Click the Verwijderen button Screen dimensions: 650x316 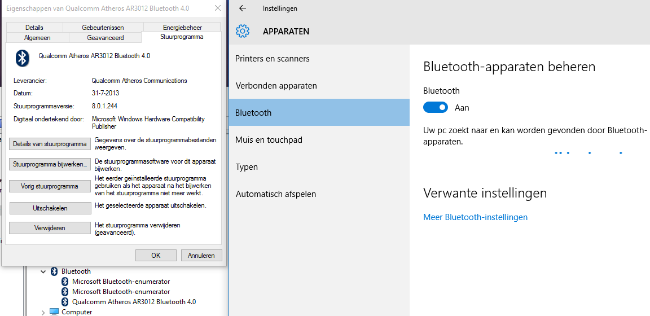(x=50, y=228)
